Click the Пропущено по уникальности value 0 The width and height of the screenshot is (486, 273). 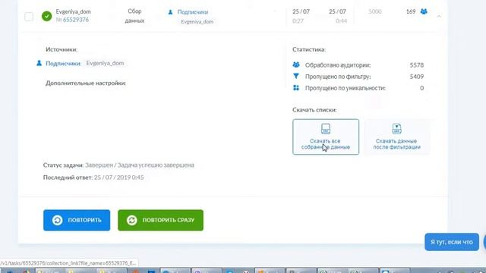[x=422, y=88]
